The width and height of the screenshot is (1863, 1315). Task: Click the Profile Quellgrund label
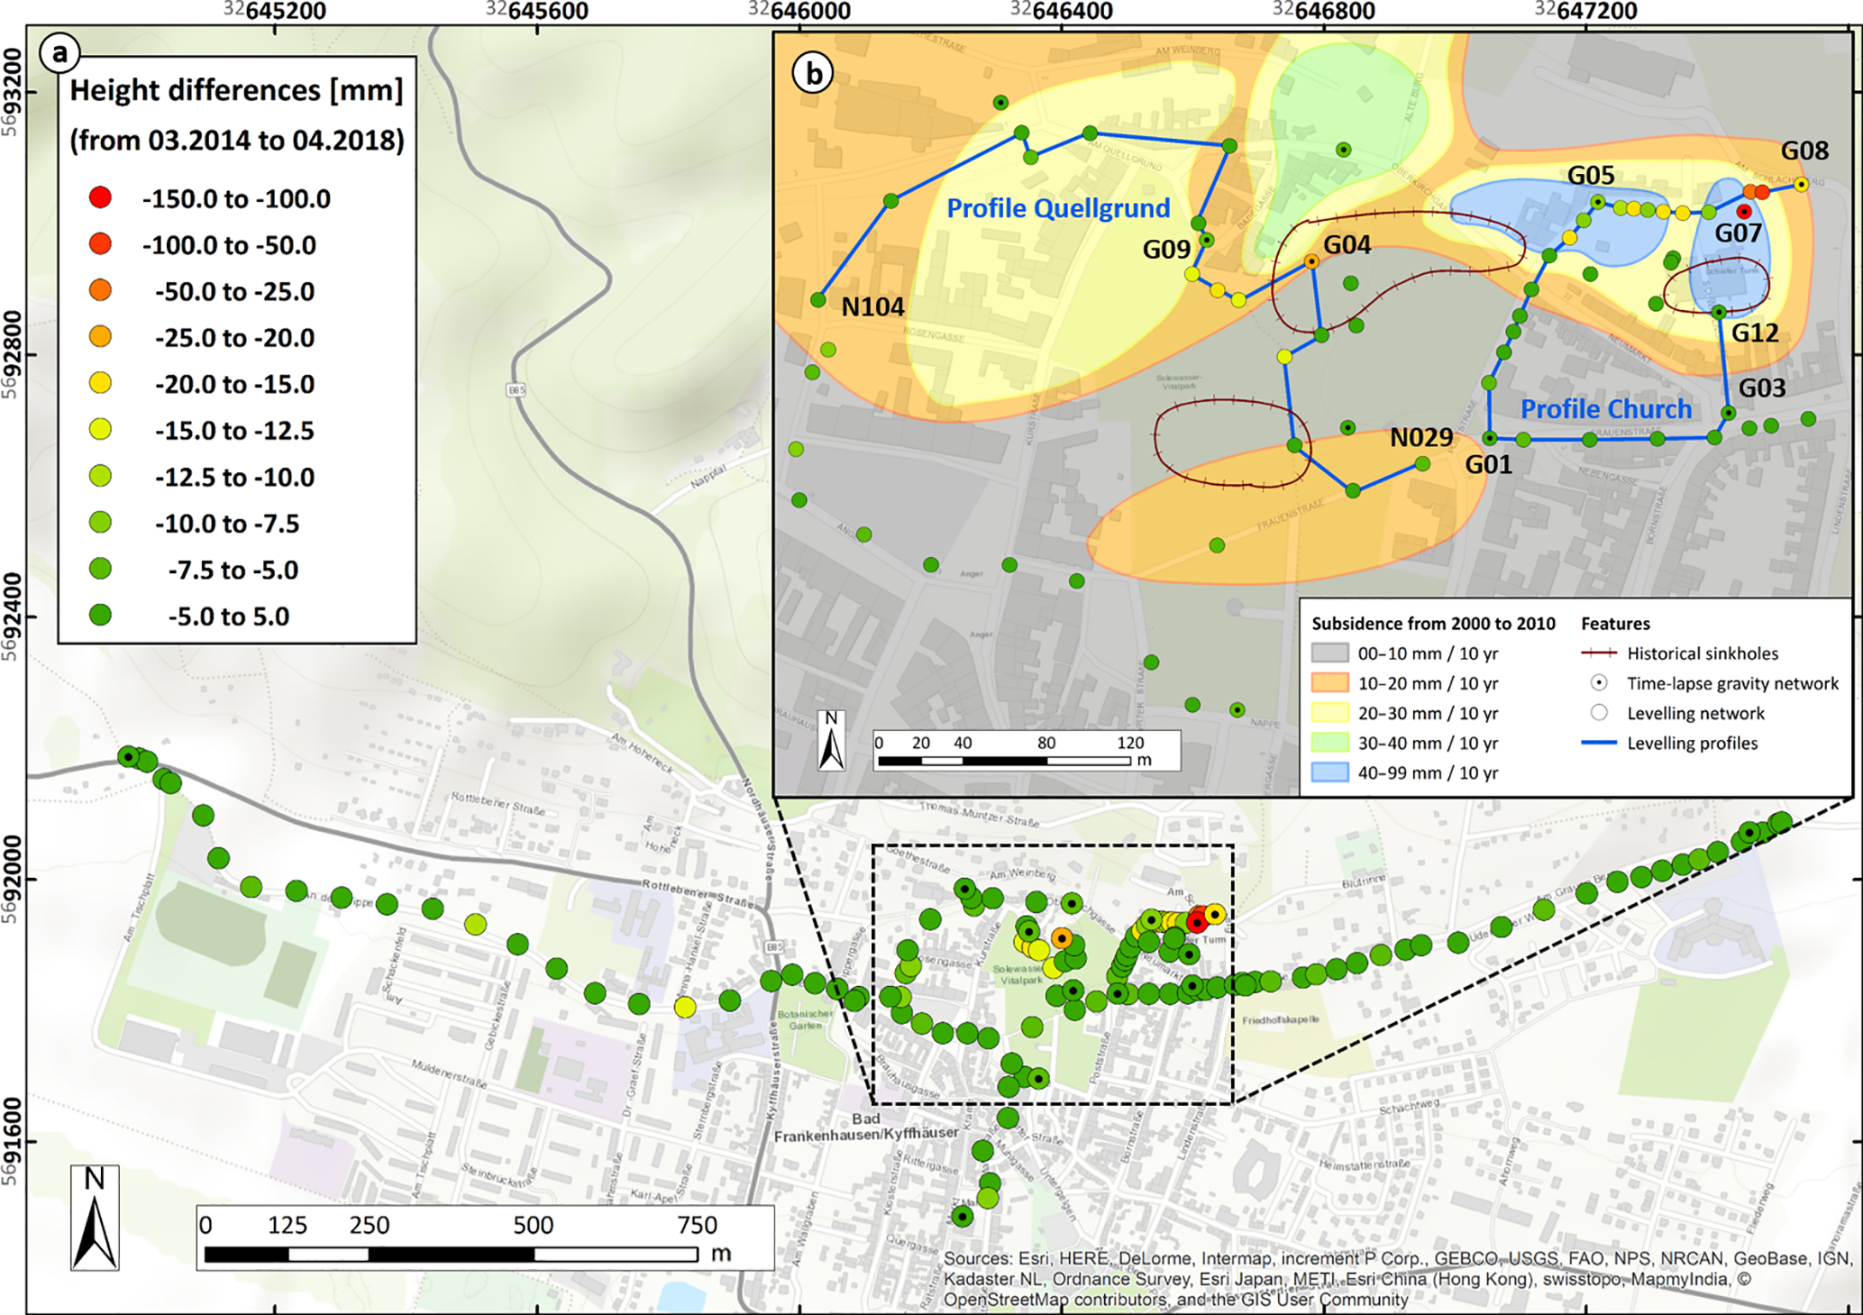click(x=1058, y=209)
